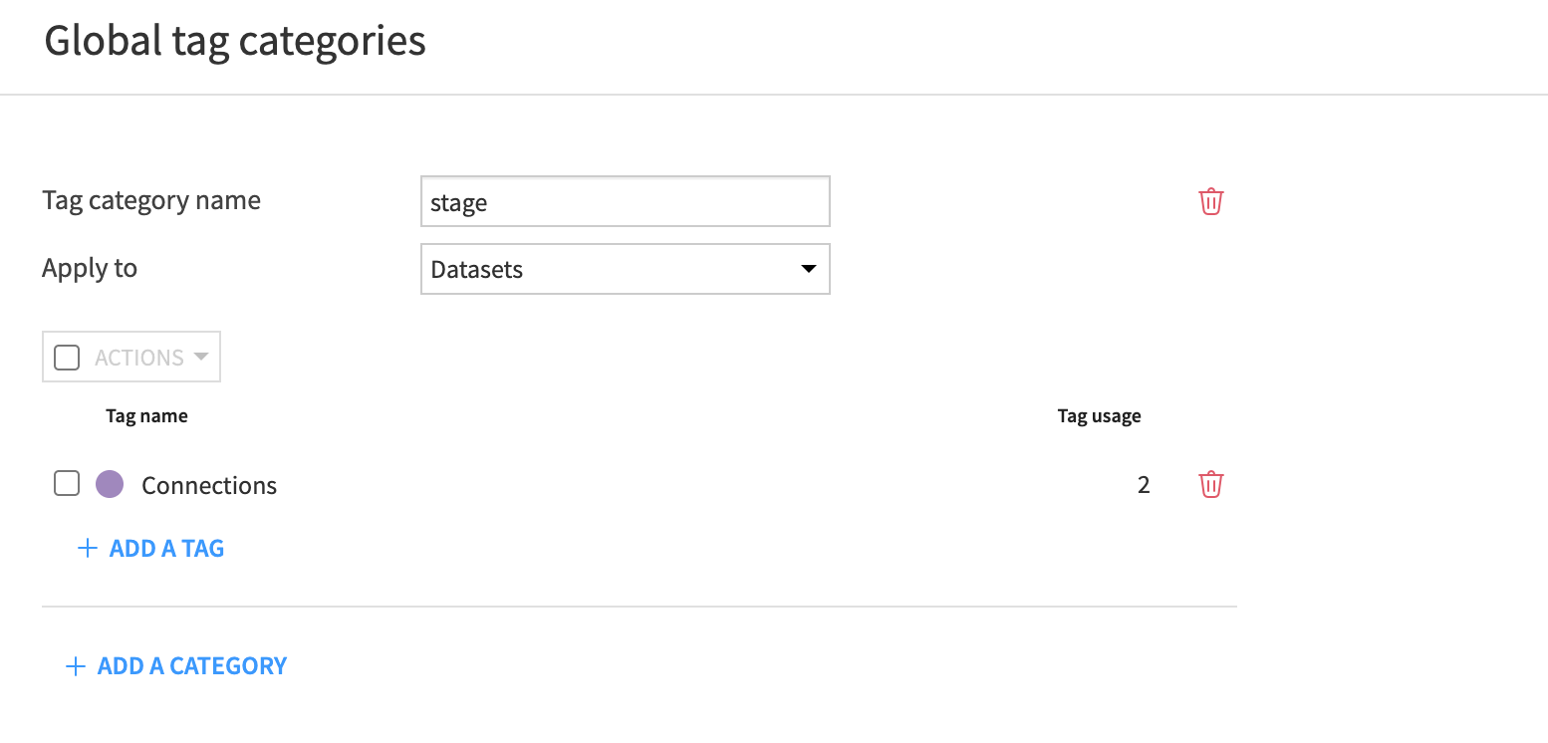Click the tag usage count of 2
The image size is (1548, 743).
1143,484
